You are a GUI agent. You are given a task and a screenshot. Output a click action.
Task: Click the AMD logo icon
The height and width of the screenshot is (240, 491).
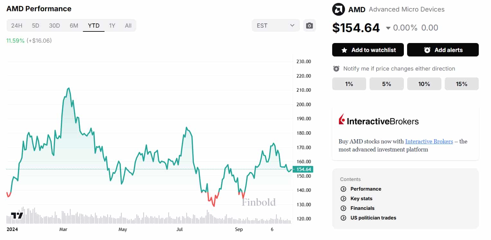pos(339,9)
